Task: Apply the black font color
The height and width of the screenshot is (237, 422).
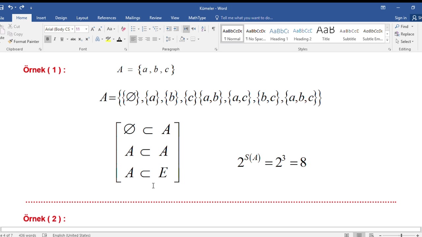Action: pos(119,39)
